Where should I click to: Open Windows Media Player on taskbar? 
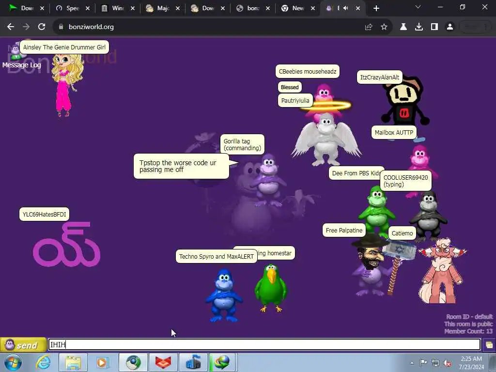(x=102, y=362)
